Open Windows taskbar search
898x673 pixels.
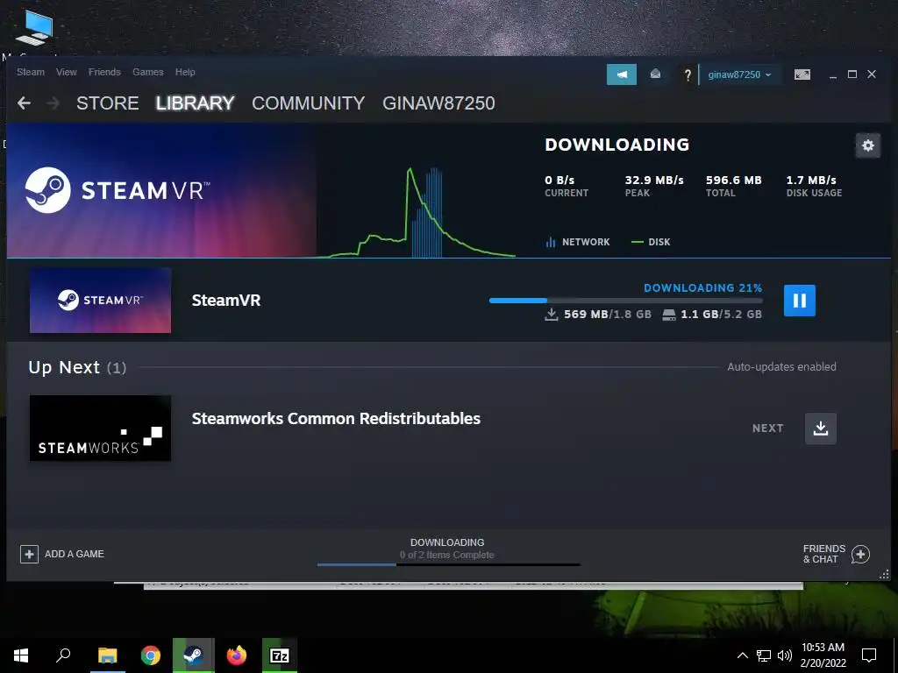click(63, 655)
